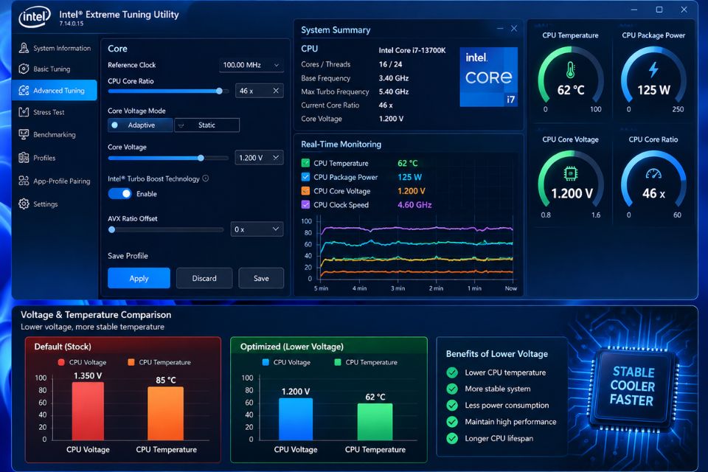Clear the CPU Core Ratio 46 x field

(x=276, y=91)
